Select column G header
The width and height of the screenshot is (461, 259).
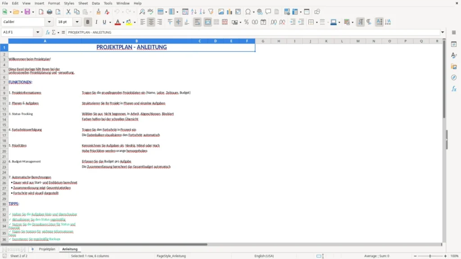click(263, 41)
